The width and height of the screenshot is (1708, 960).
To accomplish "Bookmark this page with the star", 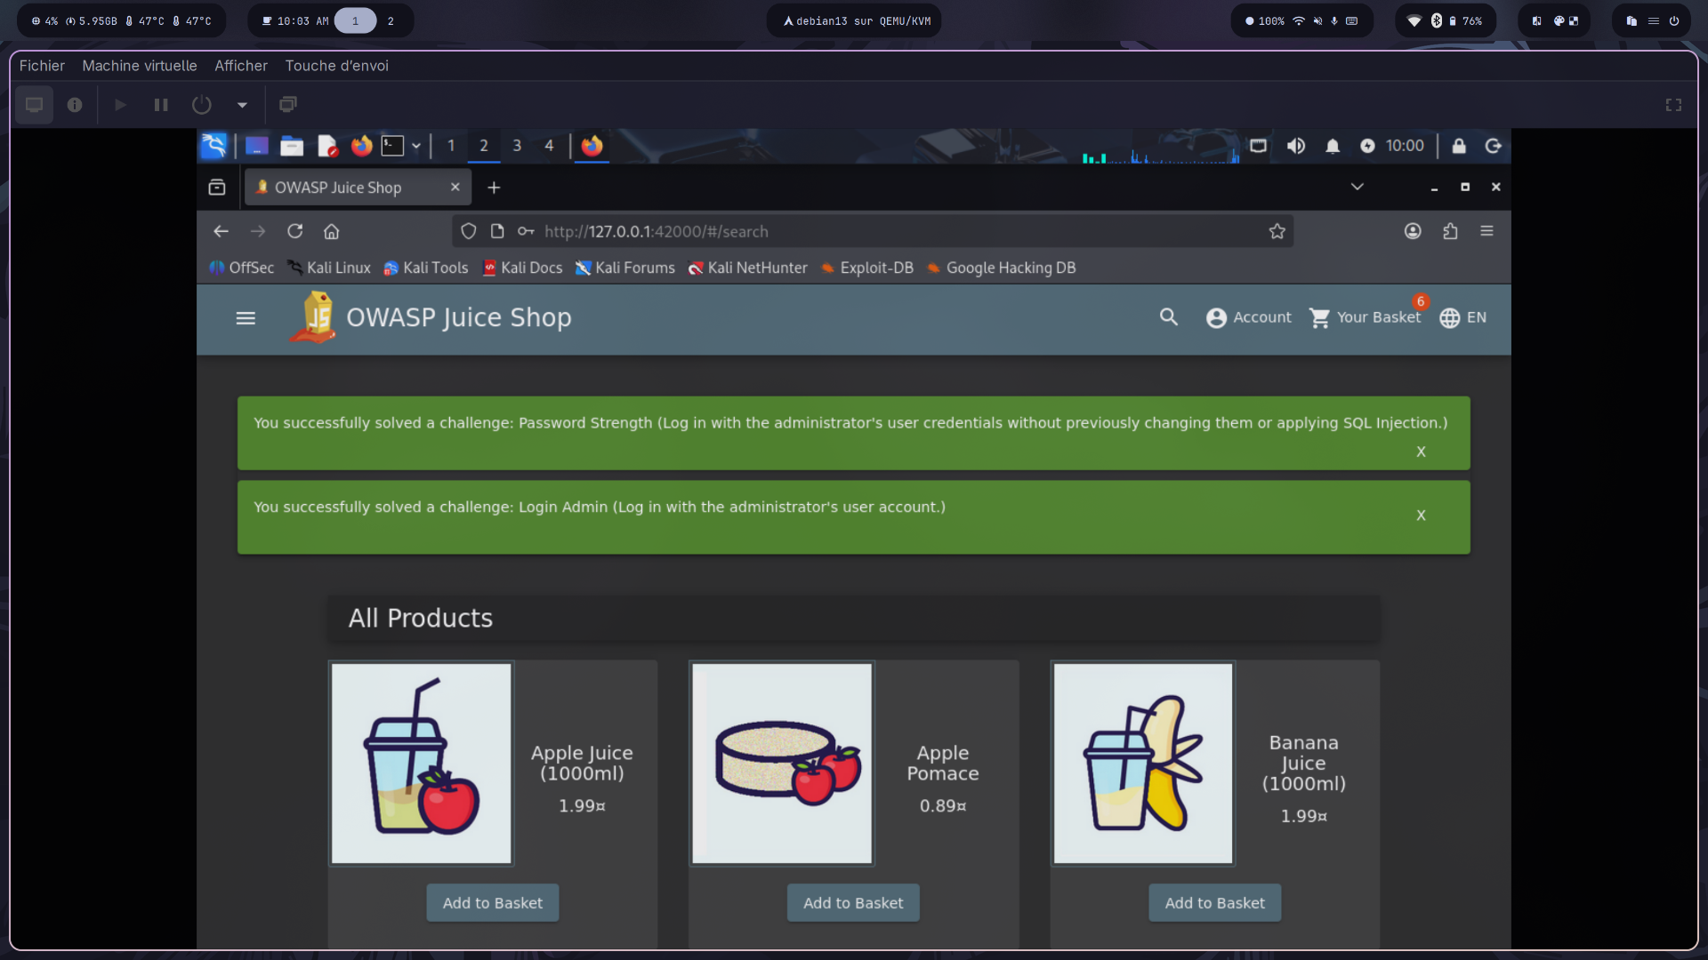I will click(x=1277, y=231).
